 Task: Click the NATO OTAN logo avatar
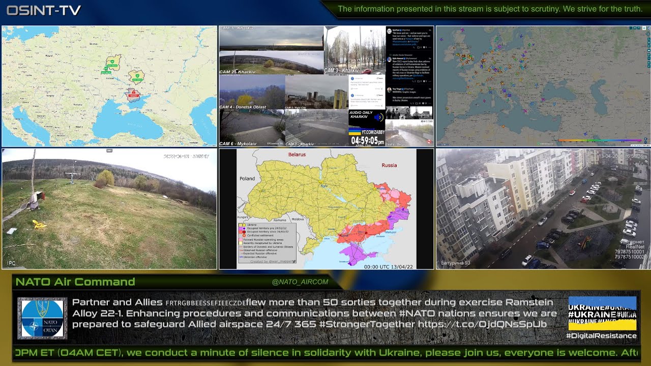(x=43, y=319)
